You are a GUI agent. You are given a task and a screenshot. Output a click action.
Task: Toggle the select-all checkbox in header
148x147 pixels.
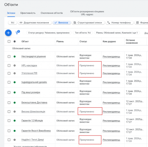[x=9, y=41]
